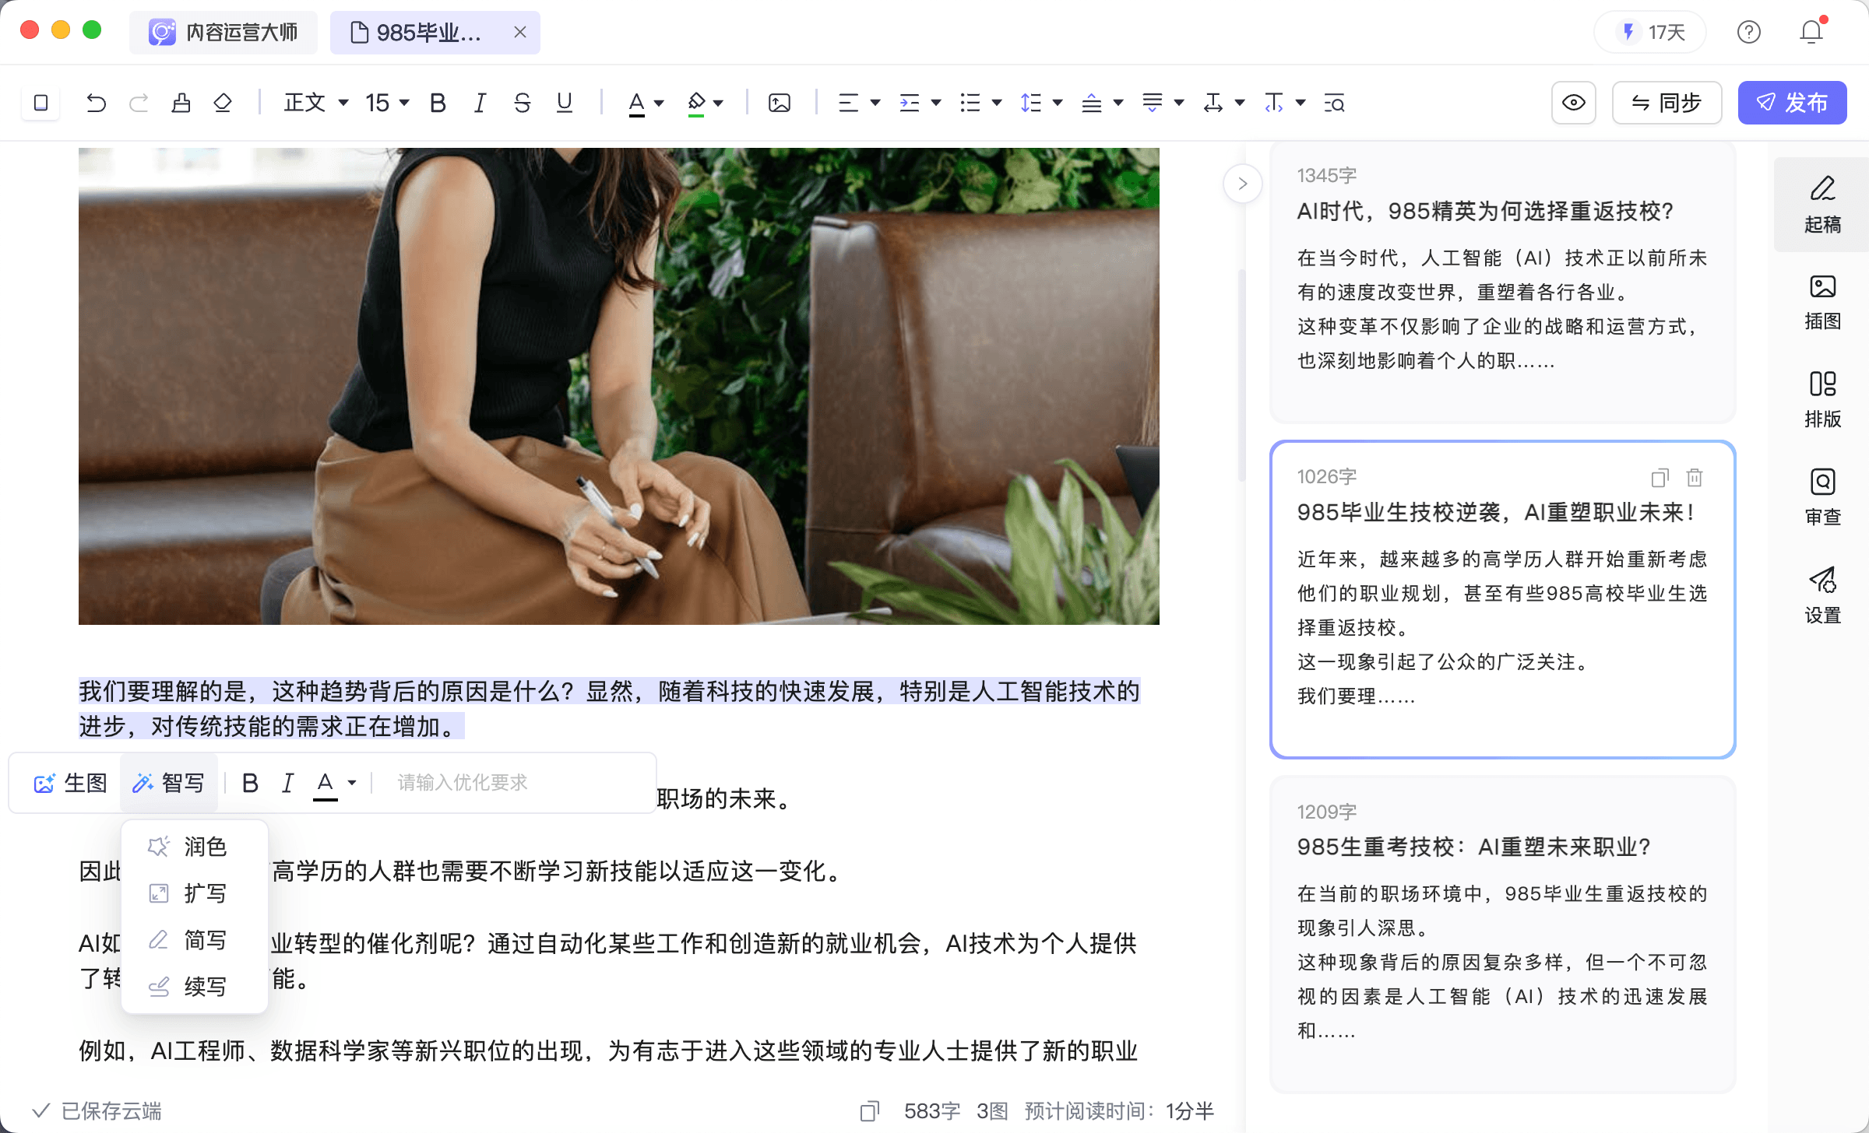Delete the 1026字 draft with trash icon
The height and width of the screenshot is (1133, 1869).
(x=1695, y=477)
